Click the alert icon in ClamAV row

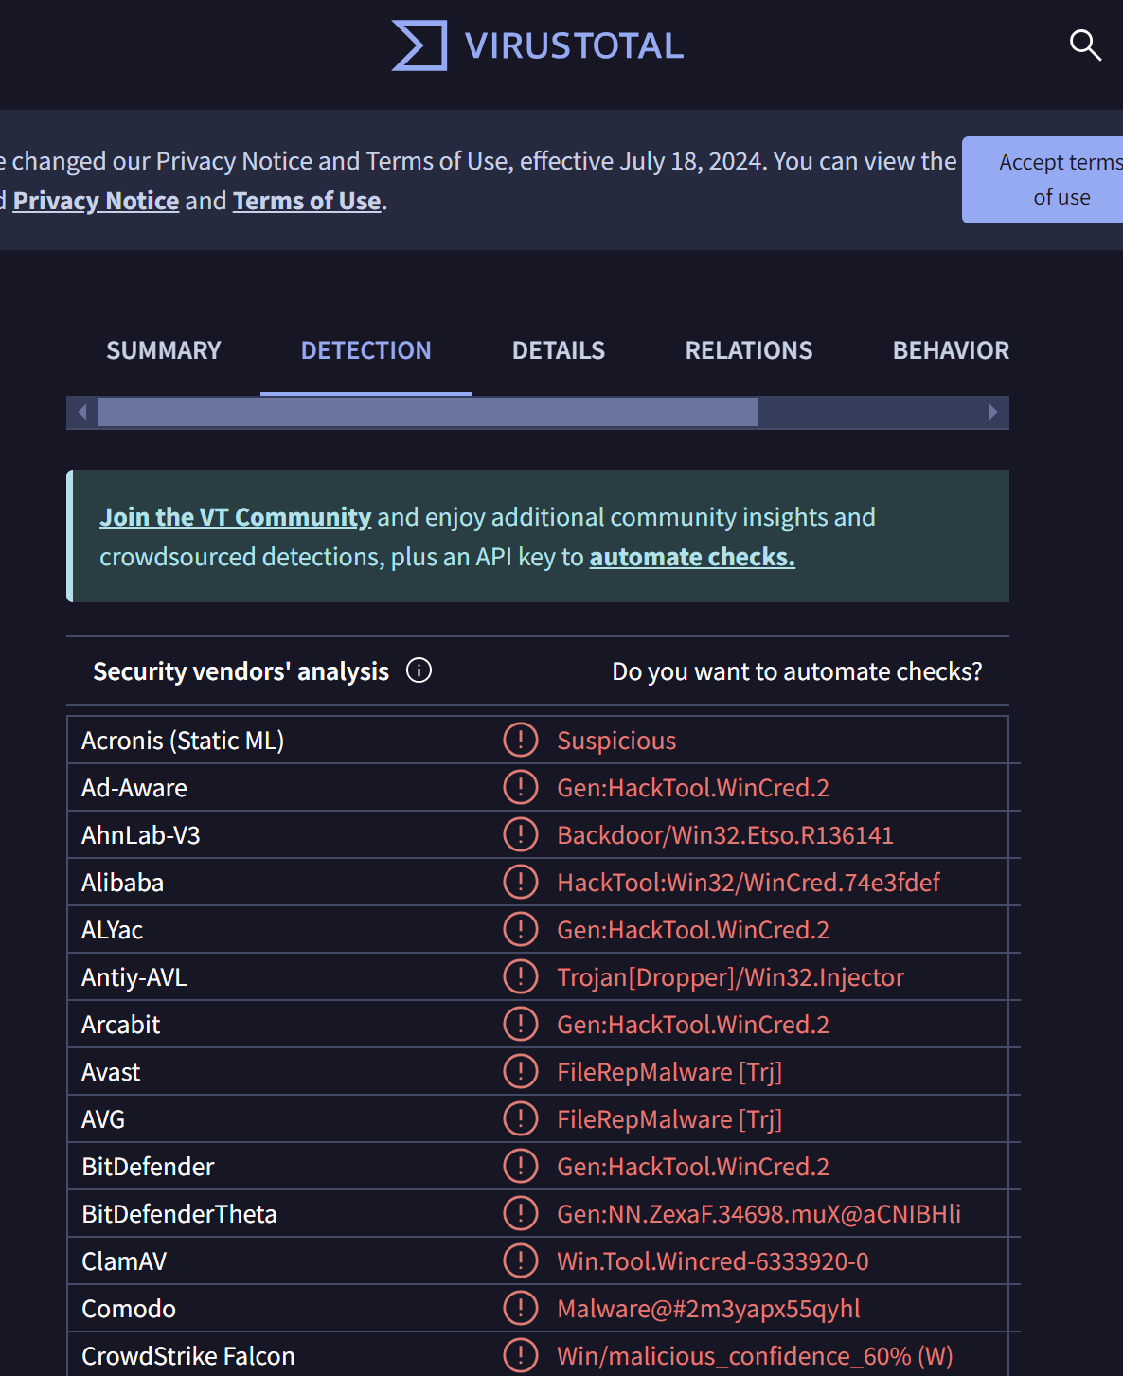point(521,1260)
